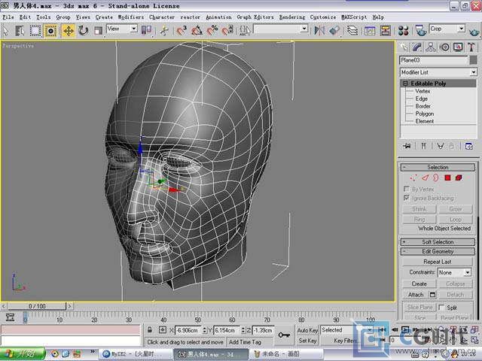
Task: Toggle the Ignore Backfacing checkbox
Action: point(407,198)
